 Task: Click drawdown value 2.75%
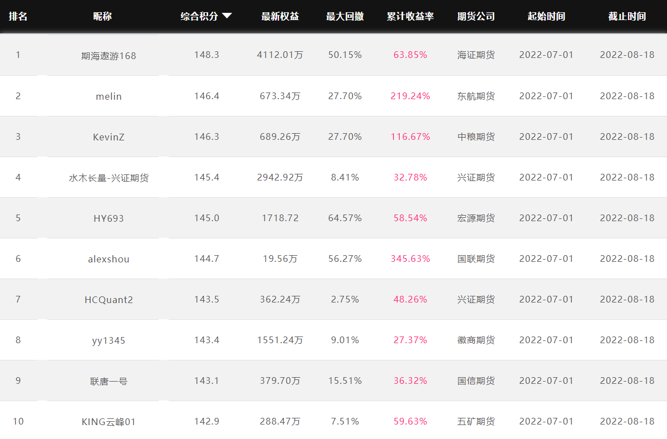[x=345, y=299]
